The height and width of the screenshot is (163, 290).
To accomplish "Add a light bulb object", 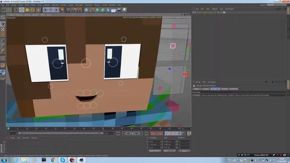I will (124, 10).
